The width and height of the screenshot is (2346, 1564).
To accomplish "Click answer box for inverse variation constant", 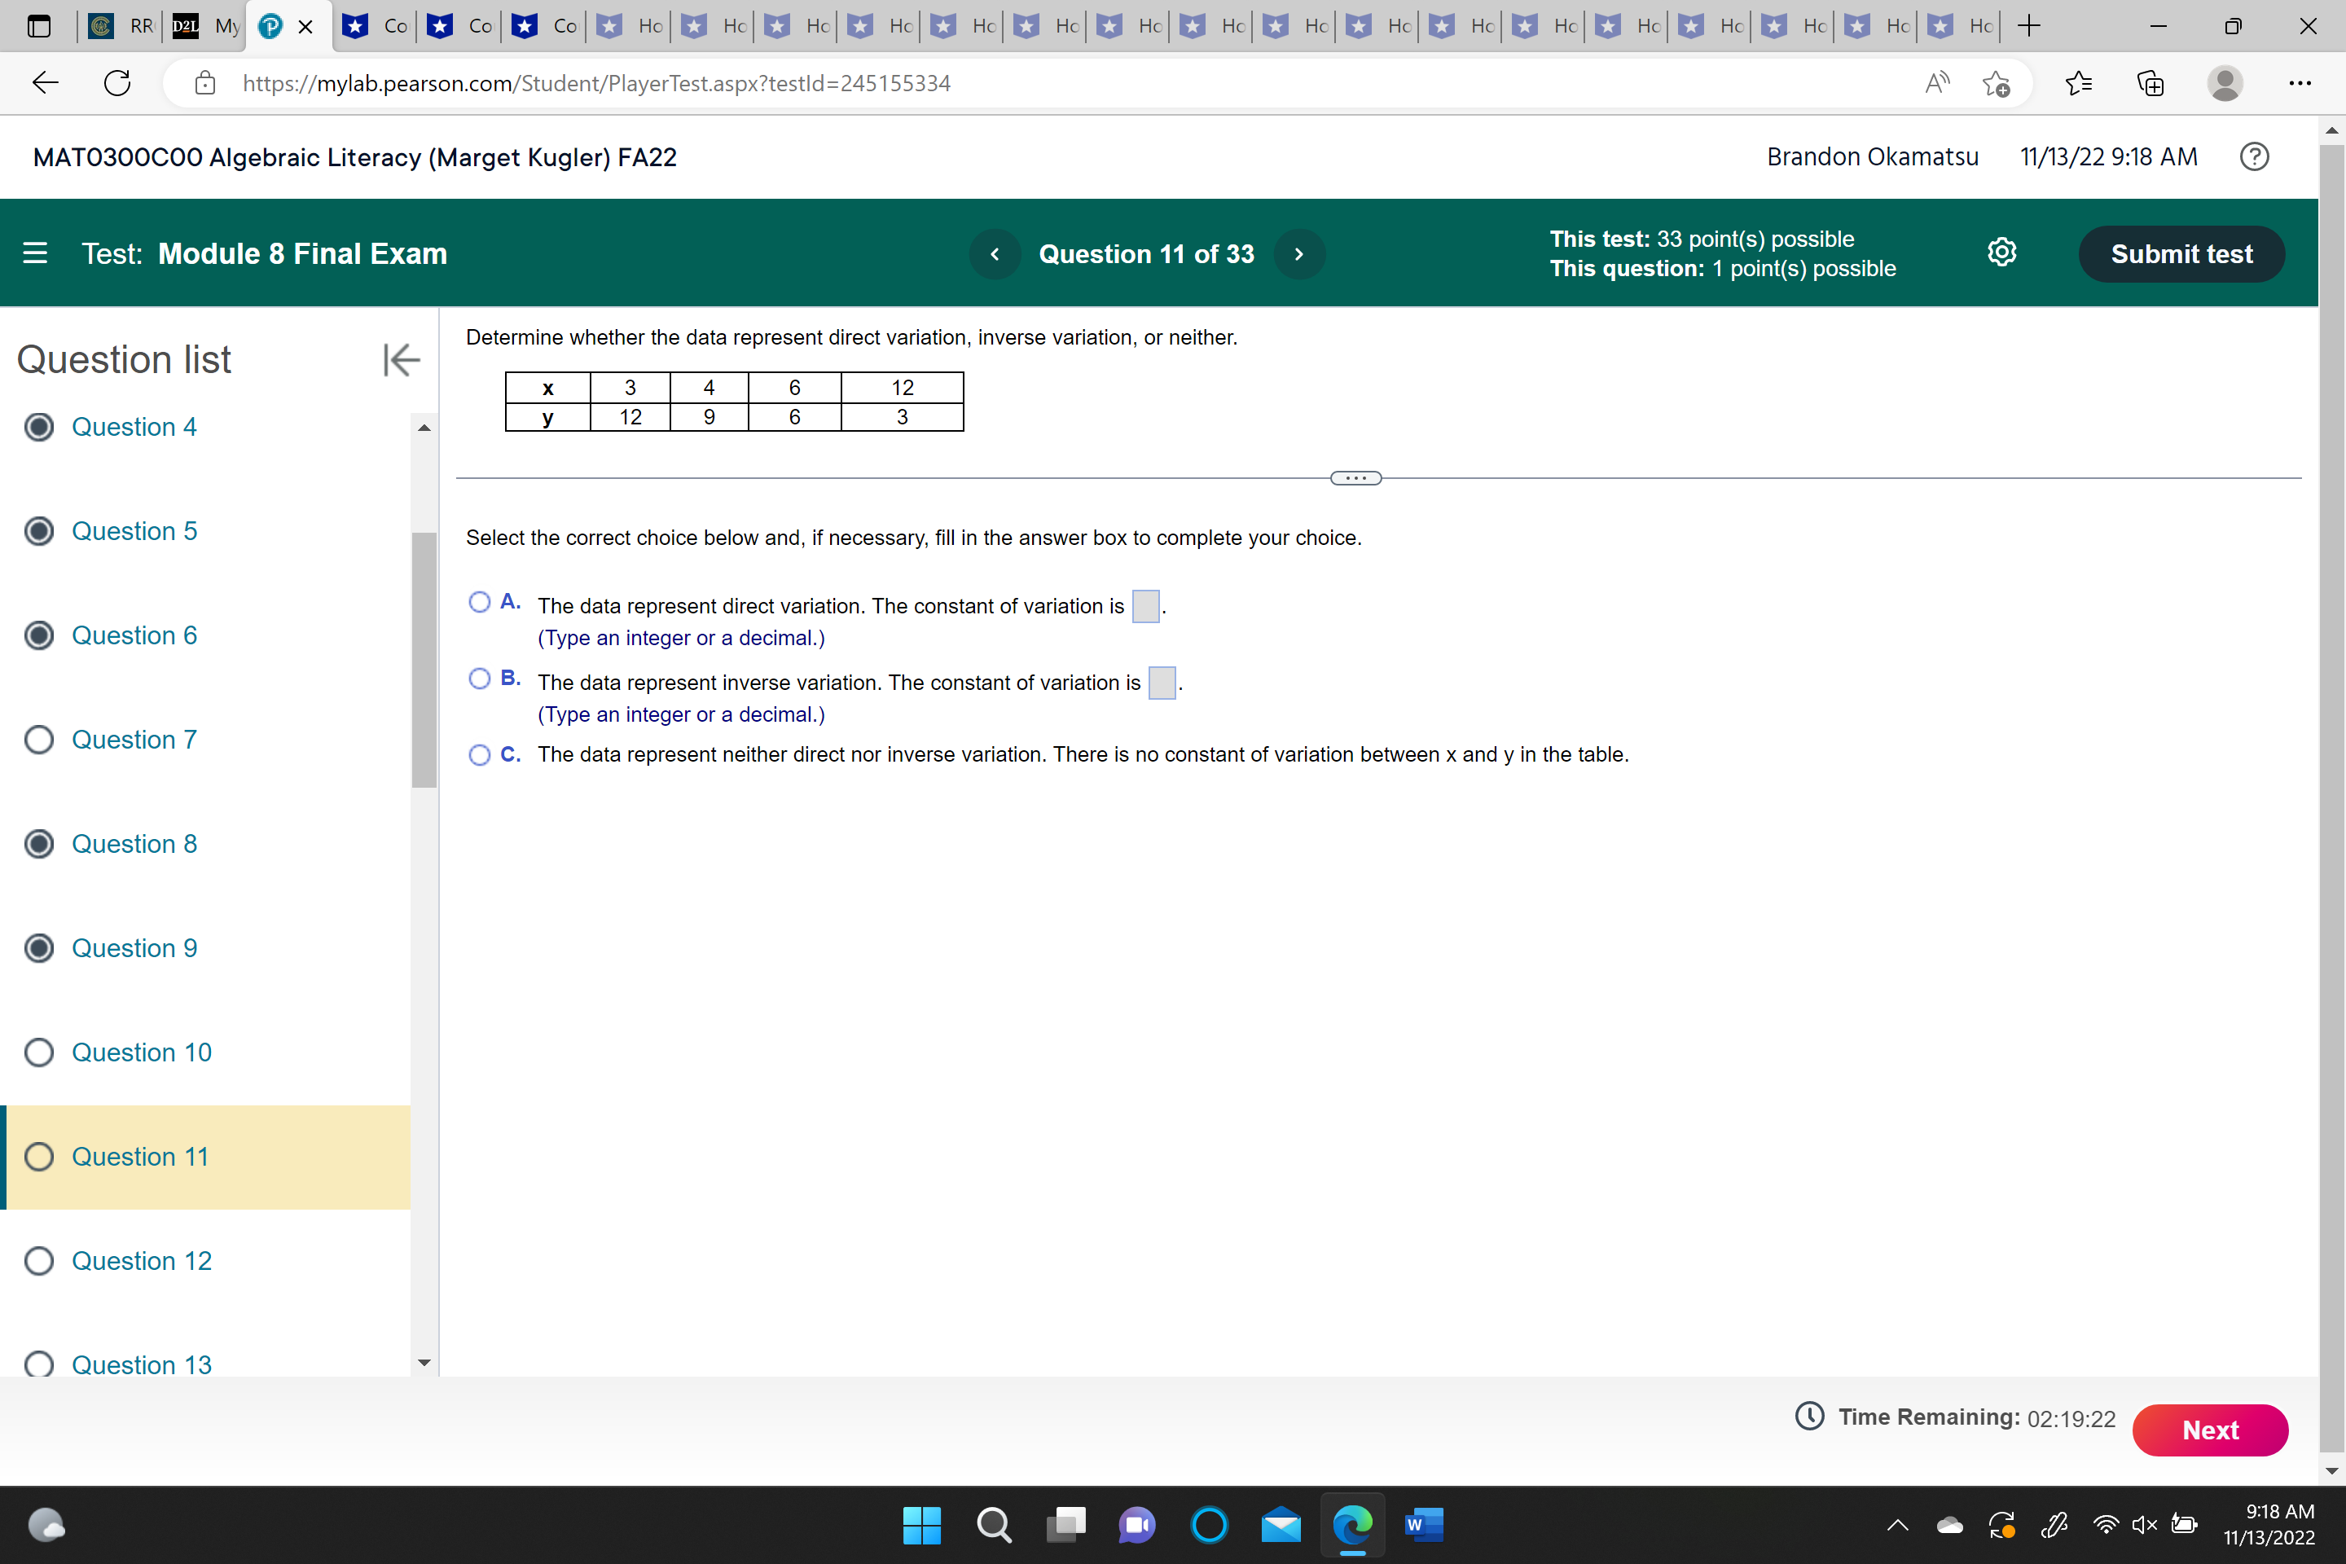I will point(1162,683).
